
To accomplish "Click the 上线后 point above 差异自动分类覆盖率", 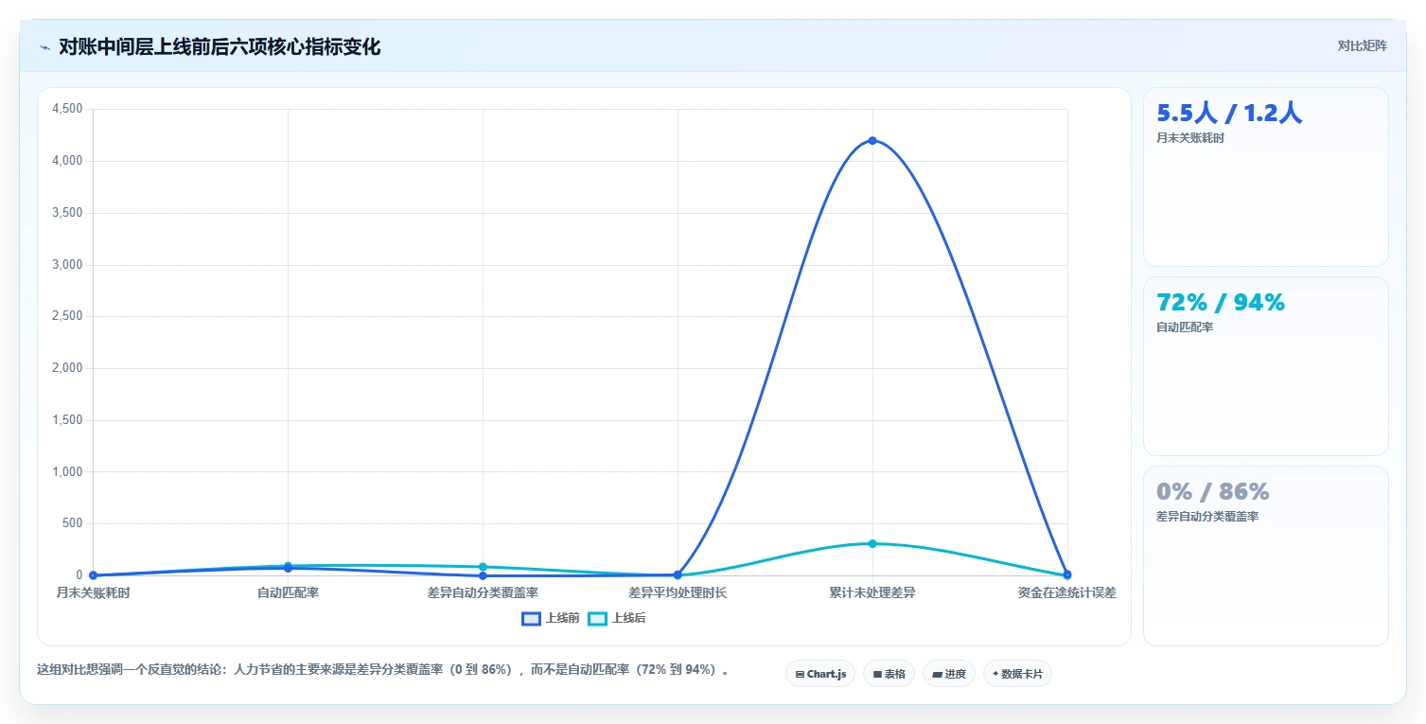I will pos(483,567).
